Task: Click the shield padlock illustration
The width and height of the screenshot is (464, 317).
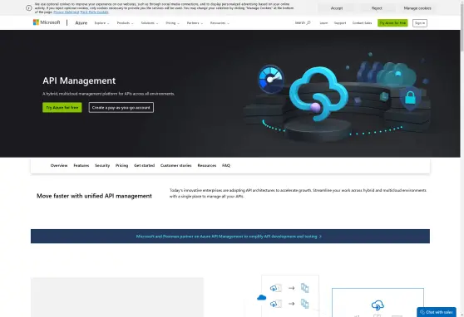Action: 410,98
